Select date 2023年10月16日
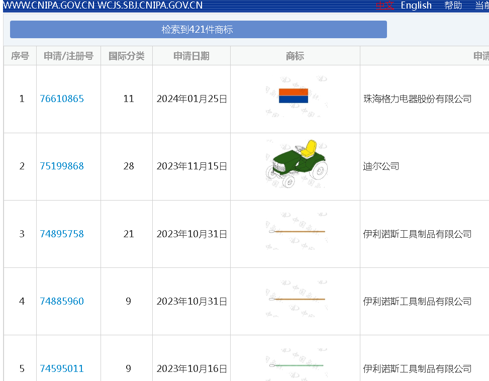Viewport: 489px width, 381px height. pos(192,368)
